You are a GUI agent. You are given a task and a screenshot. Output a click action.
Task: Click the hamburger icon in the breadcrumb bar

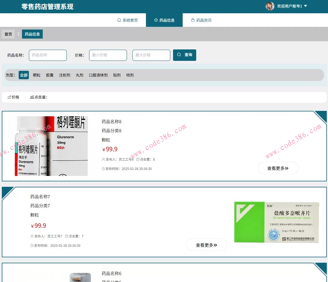tap(18, 34)
